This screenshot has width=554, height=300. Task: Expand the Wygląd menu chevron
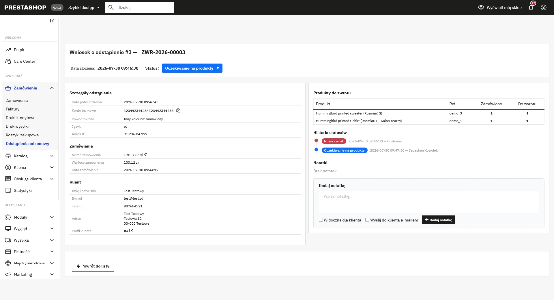[52, 229]
